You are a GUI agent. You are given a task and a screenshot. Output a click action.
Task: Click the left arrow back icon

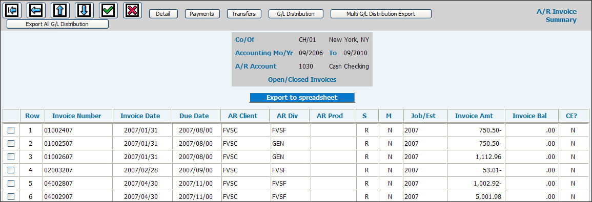coord(36,10)
